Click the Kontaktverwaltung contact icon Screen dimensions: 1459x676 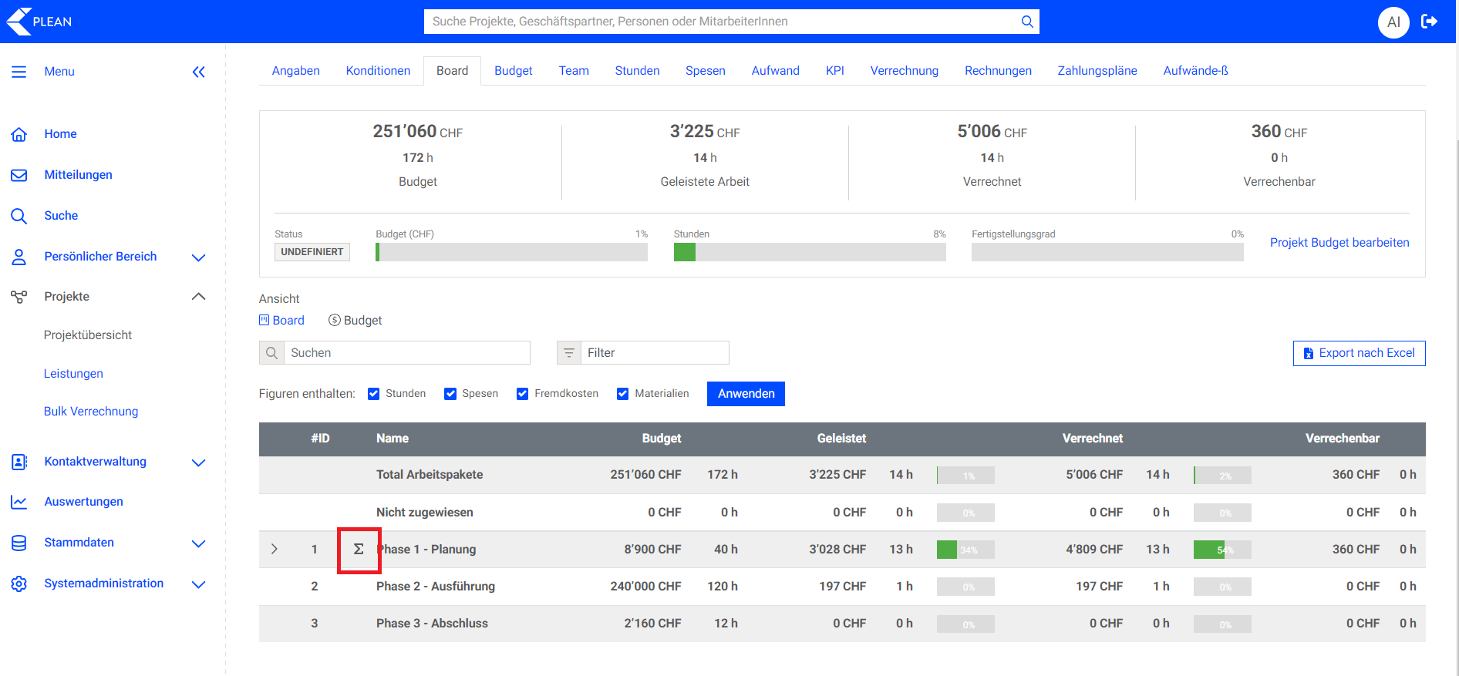(19, 462)
